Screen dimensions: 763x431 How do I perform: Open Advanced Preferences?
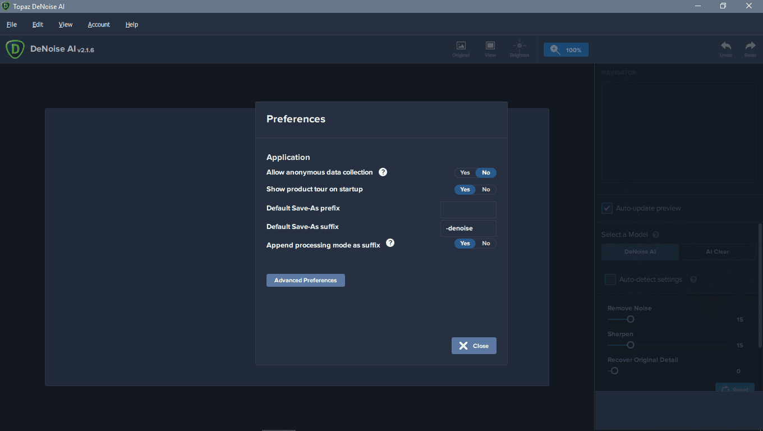(306, 280)
